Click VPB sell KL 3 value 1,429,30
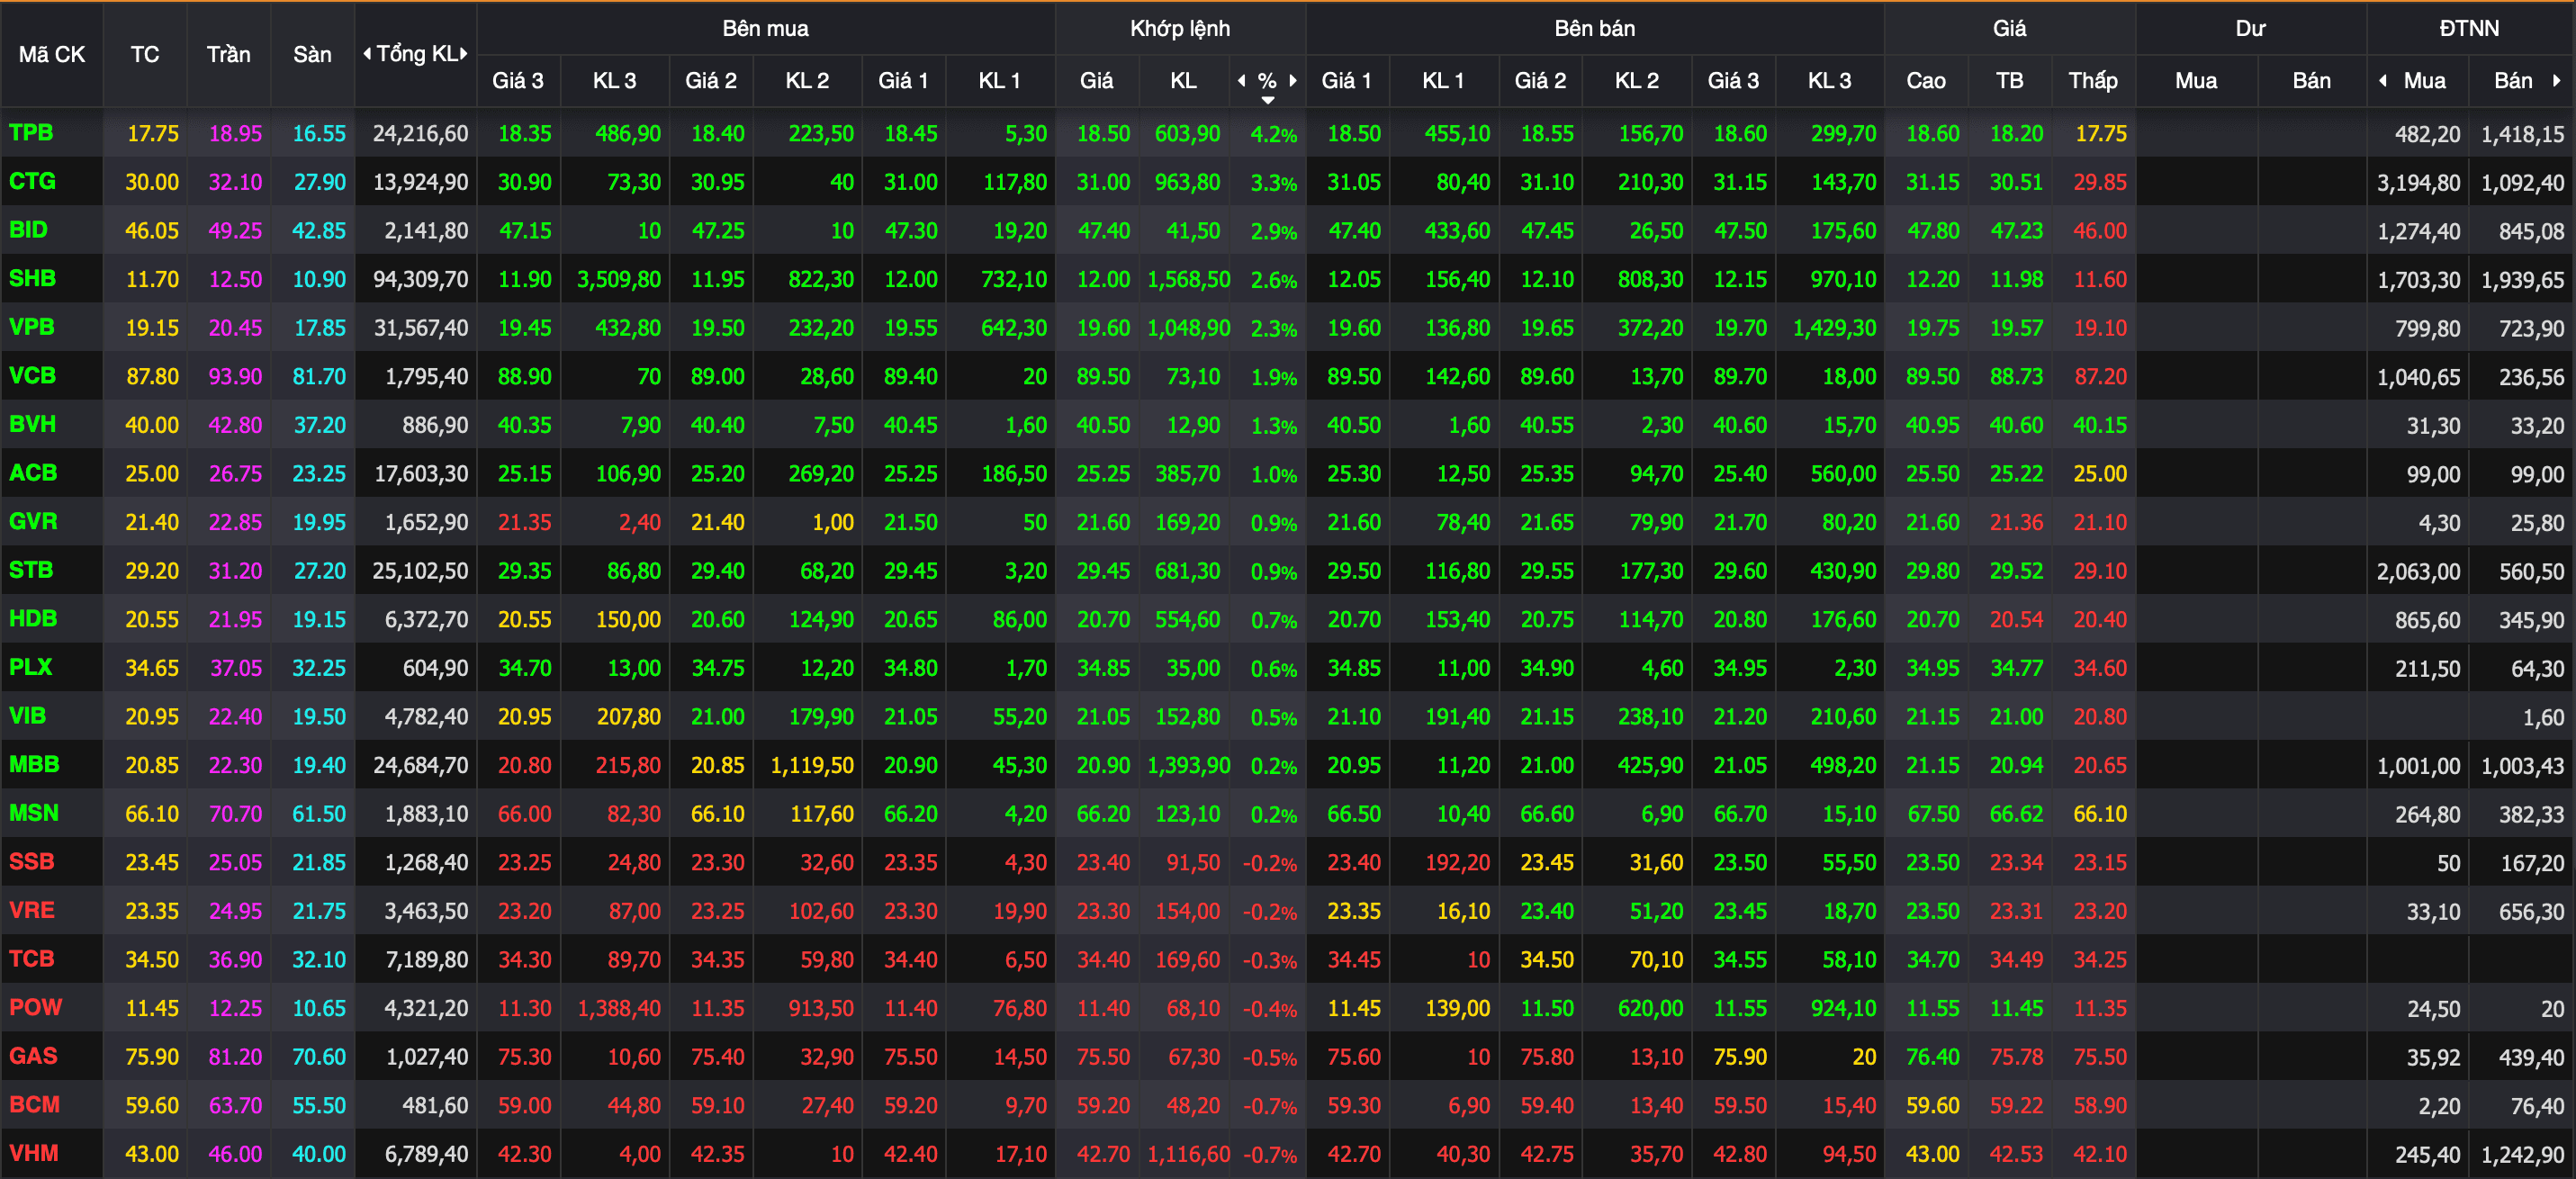Screen dimensions: 2576x1179 click(1834, 328)
